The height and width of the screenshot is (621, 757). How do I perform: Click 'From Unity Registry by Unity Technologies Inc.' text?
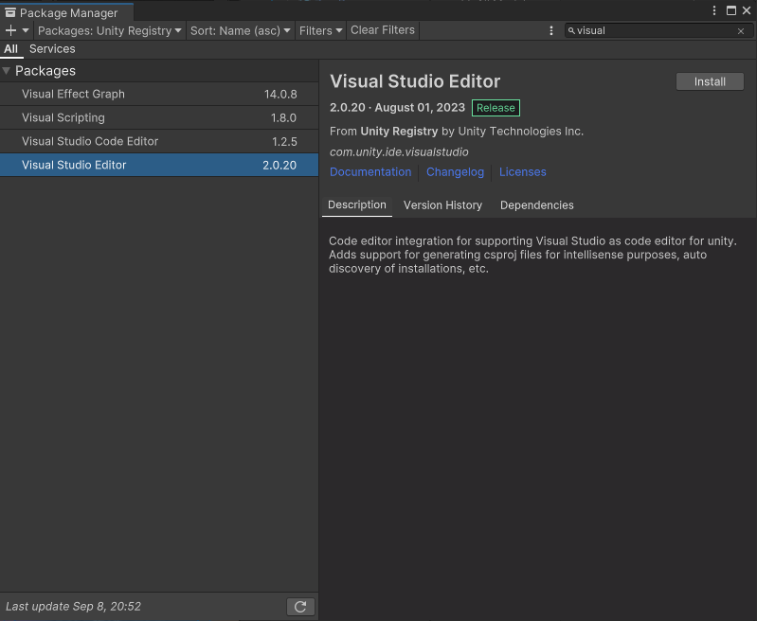click(457, 132)
